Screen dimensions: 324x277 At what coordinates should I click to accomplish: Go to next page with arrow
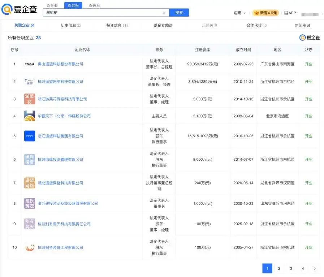[x=315, y=268]
